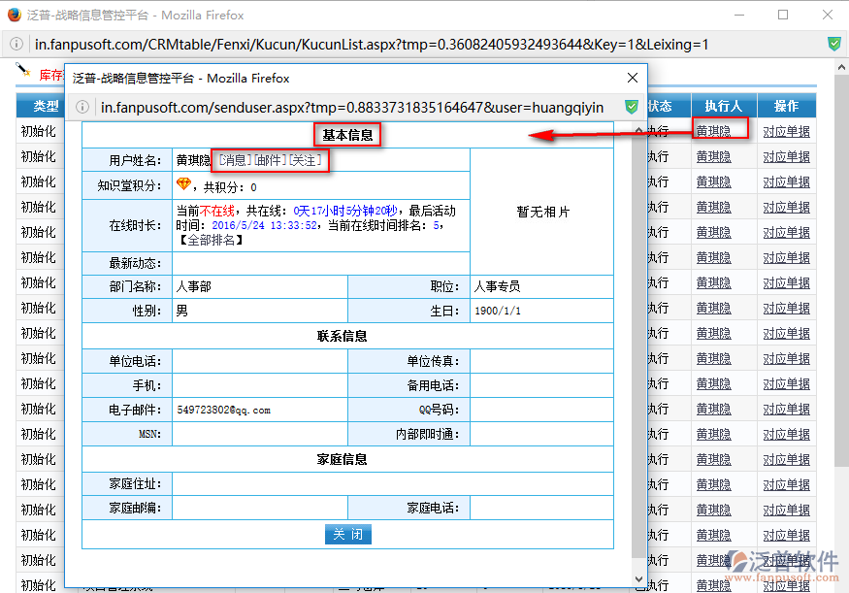Click the [消息] link to send message
The height and width of the screenshot is (593, 849).
click(232, 160)
